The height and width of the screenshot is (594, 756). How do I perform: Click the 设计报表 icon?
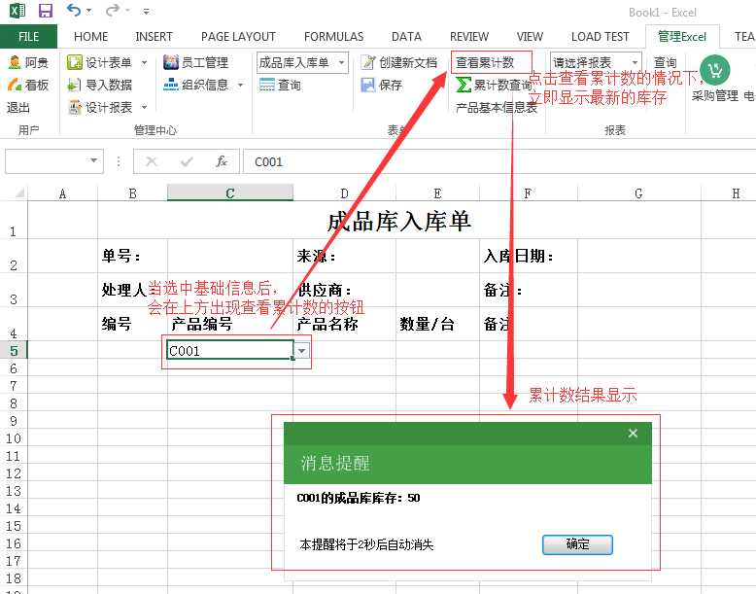75,107
